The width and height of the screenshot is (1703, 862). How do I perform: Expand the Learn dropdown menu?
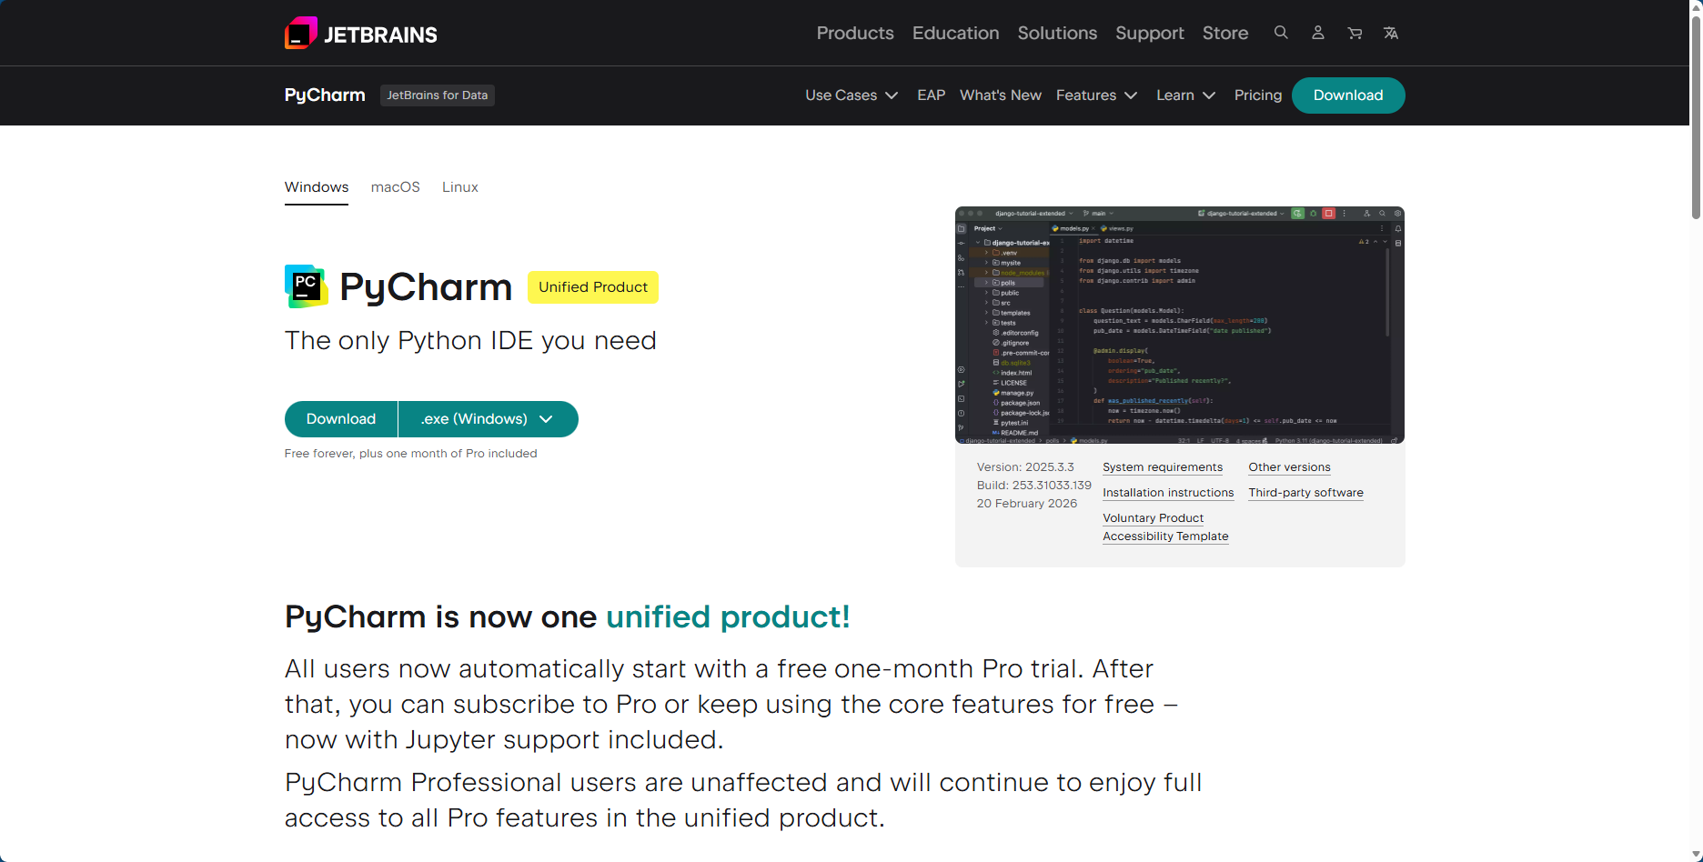1185,95
